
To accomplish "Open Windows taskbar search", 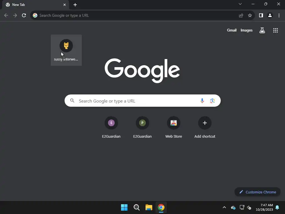I will tap(137, 207).
